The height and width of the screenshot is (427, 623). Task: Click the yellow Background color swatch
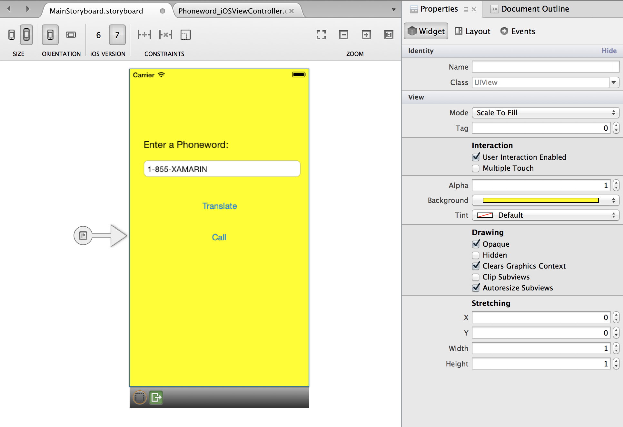[540, 200]
